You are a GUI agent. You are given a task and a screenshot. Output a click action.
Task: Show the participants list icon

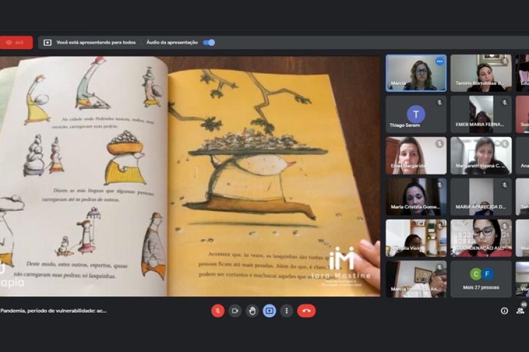click(x=520, y=311)
